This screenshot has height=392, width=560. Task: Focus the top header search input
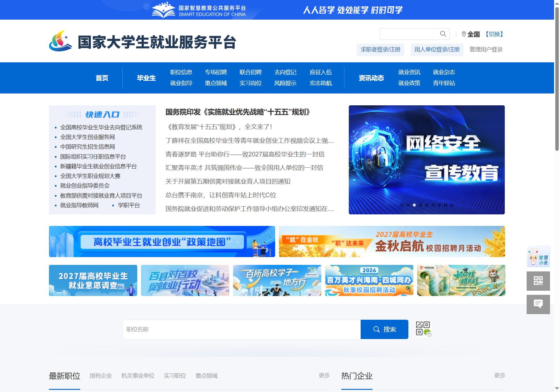point(409,34)
